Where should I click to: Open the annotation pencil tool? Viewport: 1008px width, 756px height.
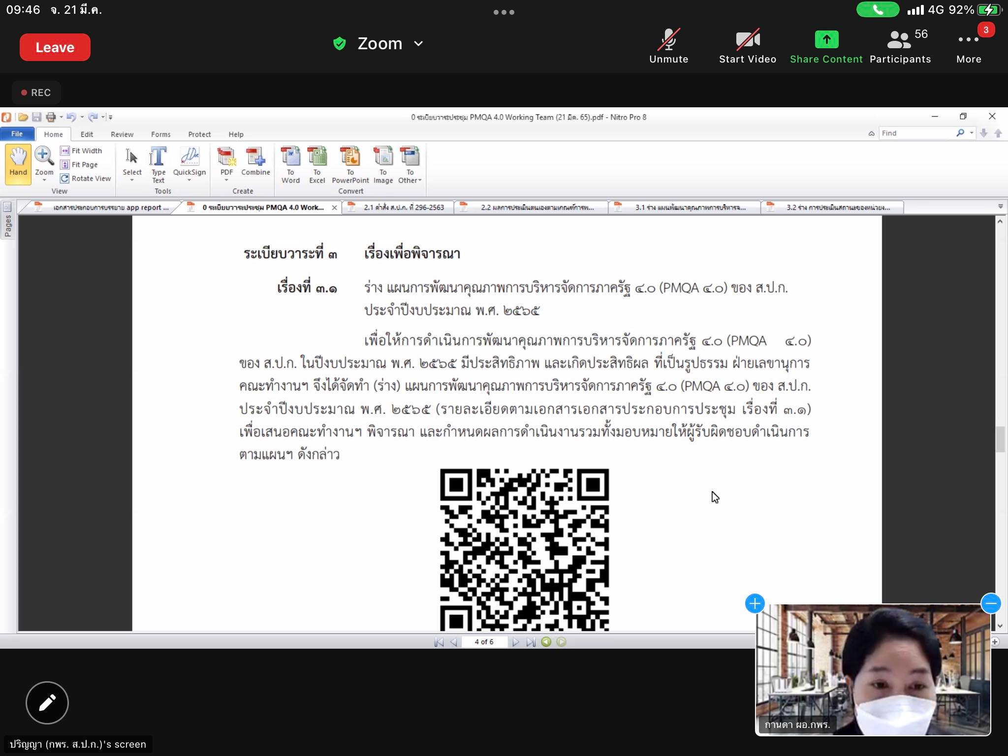[x=47, y=702]
